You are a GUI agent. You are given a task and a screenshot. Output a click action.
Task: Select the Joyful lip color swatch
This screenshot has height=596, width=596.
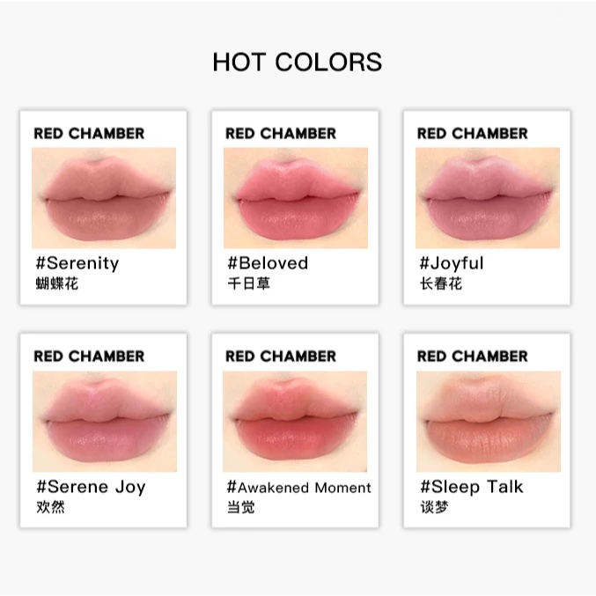point(488,198)
